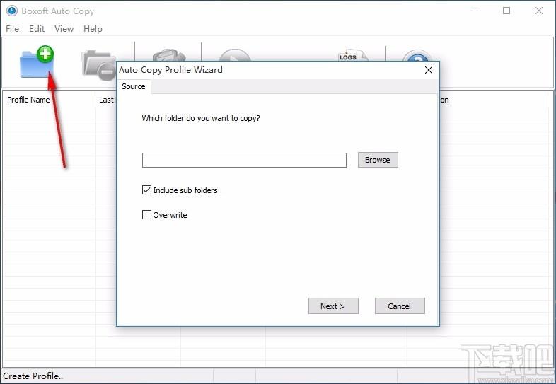Open the Edit menu

click(x=37, y=29)
